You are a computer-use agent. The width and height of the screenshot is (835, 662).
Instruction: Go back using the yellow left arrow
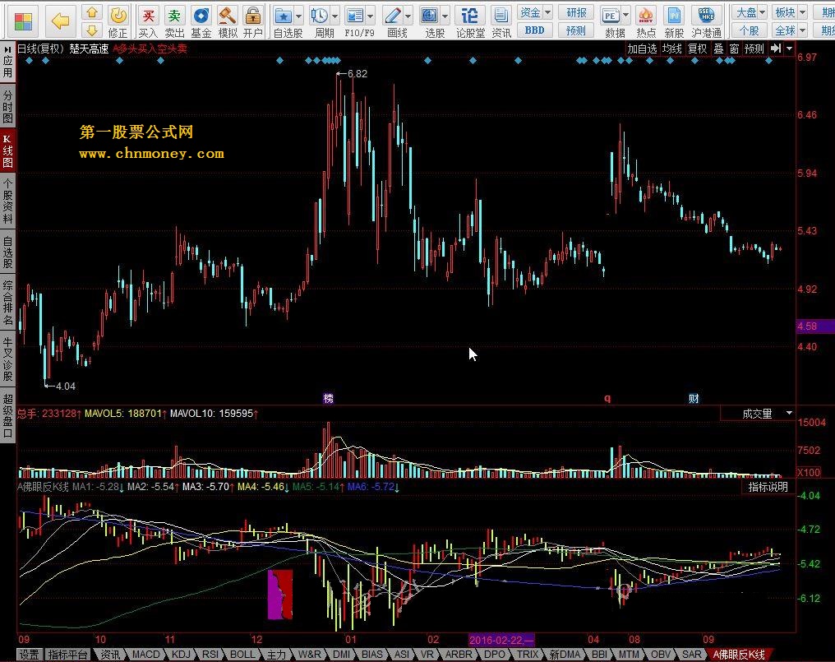pos(60,21)
